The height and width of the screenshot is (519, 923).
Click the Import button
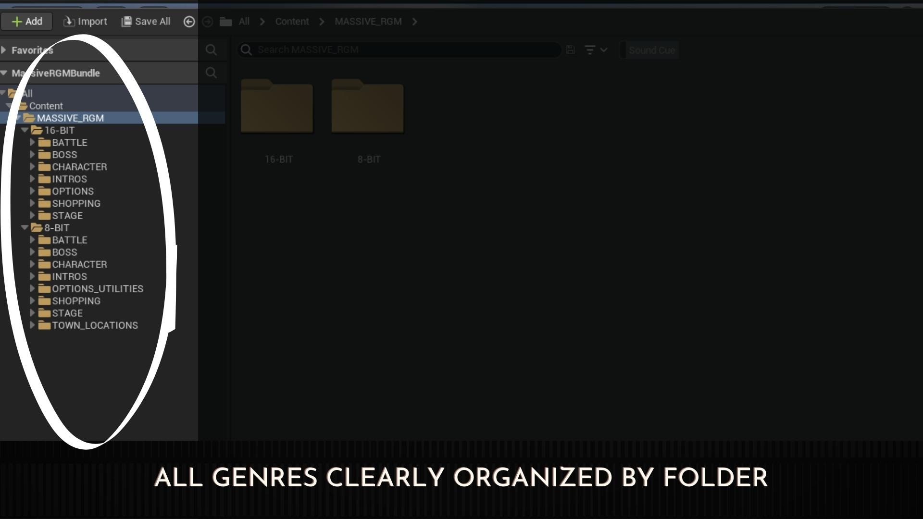click(x=86, y=22)
